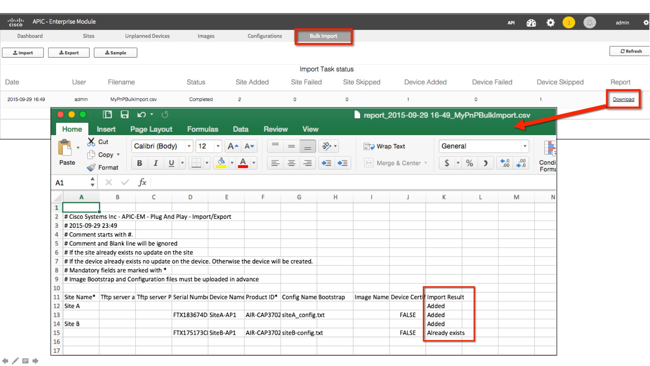Viewport: 650px width, 366px height.
Task: Toggle center text horizontally
Action: click(291, 163)
